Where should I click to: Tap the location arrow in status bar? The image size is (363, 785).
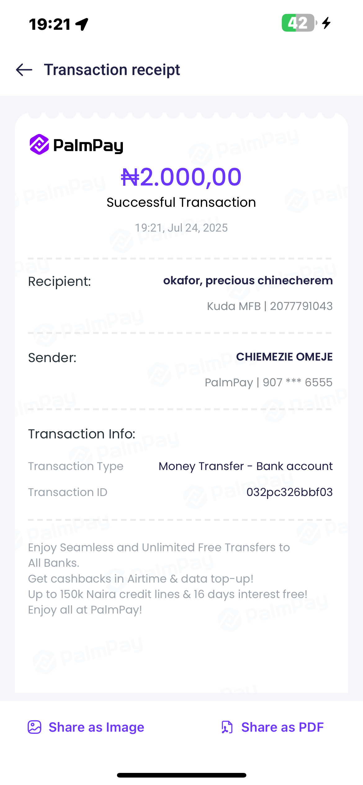pos(82,24)
